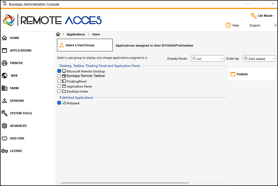Click the Lite Mode wrench icon

(253, 16)
